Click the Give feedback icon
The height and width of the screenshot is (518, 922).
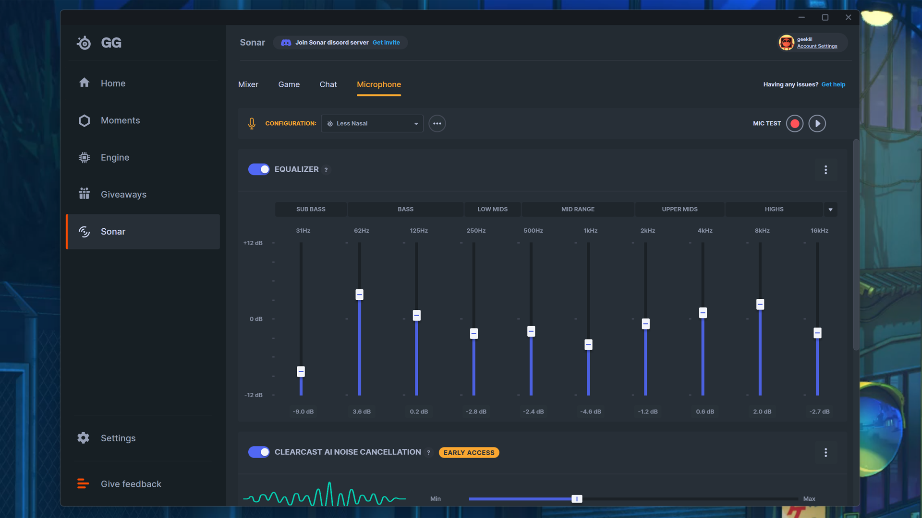tap(83, 483)
